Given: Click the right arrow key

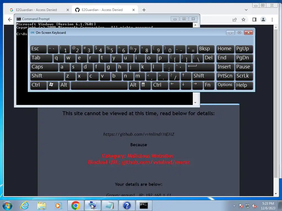Looking at the screenshot, I should point(197,85).
